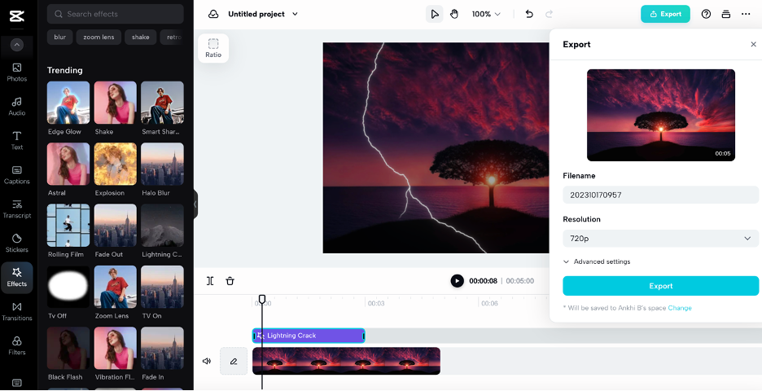Click the keyboard icon at sidebar bottom
Viewport: 762px width, 391px height.
pyautogui.click(x=16, y=383)
